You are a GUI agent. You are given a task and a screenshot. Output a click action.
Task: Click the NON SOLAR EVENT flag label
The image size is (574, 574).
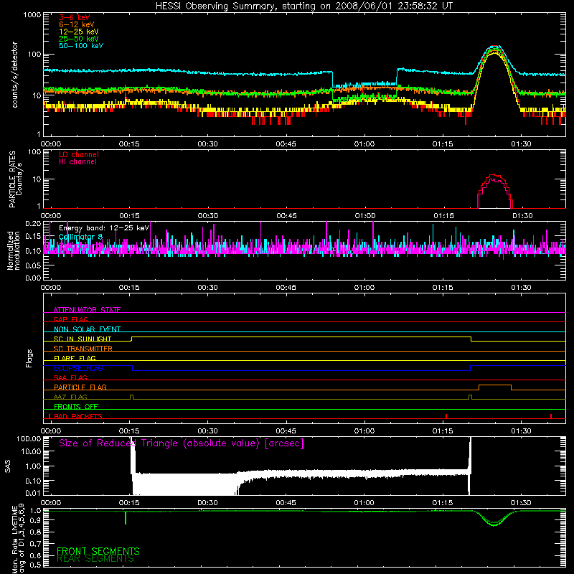(87, 329)
